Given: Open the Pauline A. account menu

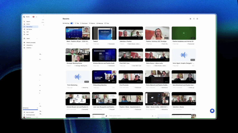Looking at the screenshot, I should 30,117.
